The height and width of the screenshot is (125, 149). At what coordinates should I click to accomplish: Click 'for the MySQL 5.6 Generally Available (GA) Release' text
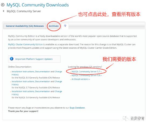[36, 97]
